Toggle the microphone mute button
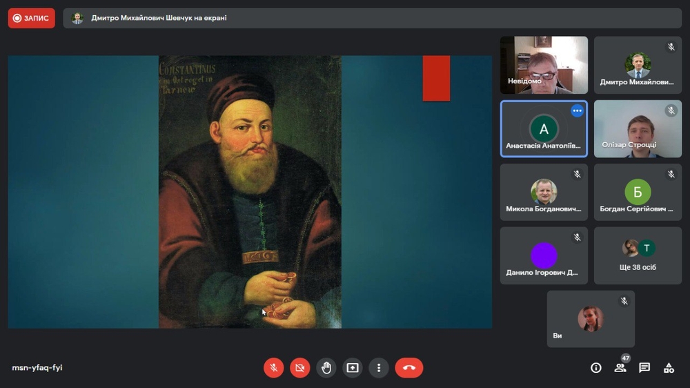 tap(273, 368)
